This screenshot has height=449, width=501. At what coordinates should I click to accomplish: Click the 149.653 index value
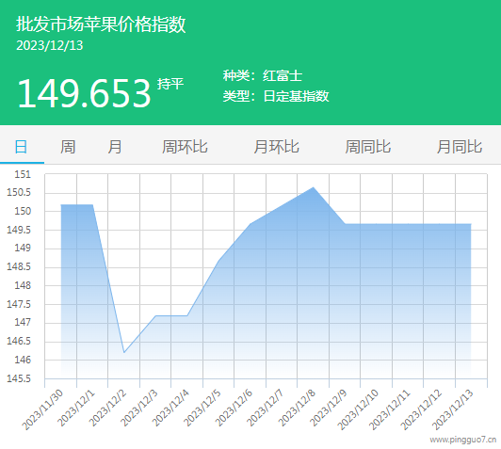(84, 93)
